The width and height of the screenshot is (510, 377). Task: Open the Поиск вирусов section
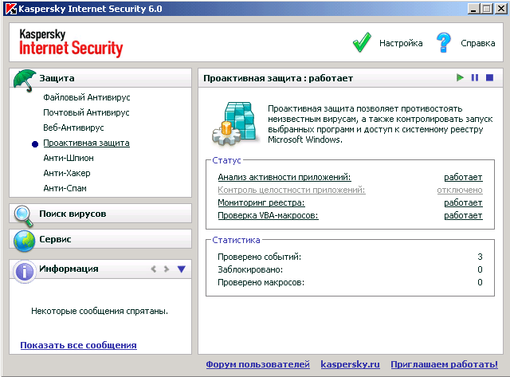[73, 214]
